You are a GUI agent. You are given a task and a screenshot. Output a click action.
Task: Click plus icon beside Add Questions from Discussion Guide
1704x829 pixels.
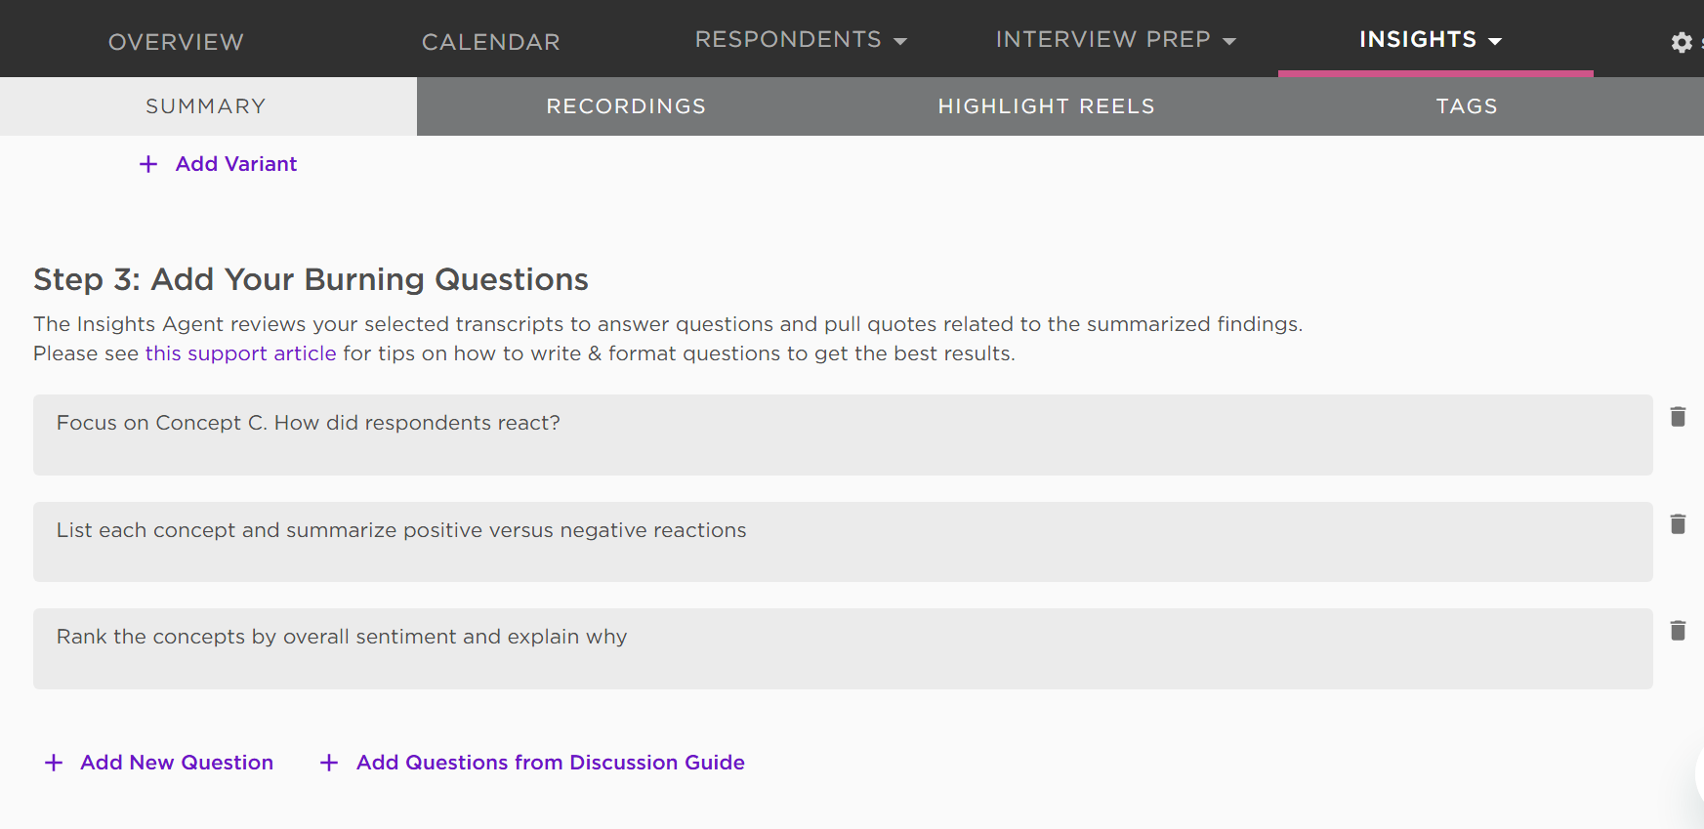click(x=329, y=763)
